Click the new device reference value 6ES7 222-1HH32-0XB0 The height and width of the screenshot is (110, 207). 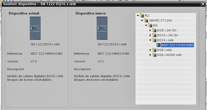click(113, 54)
